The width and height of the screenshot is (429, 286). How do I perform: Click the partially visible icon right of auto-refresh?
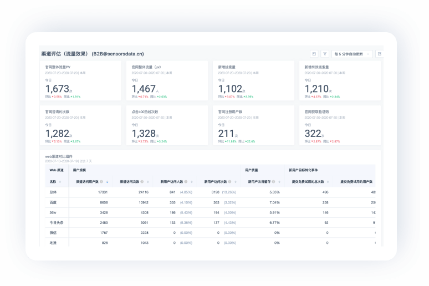click(380, 54)
